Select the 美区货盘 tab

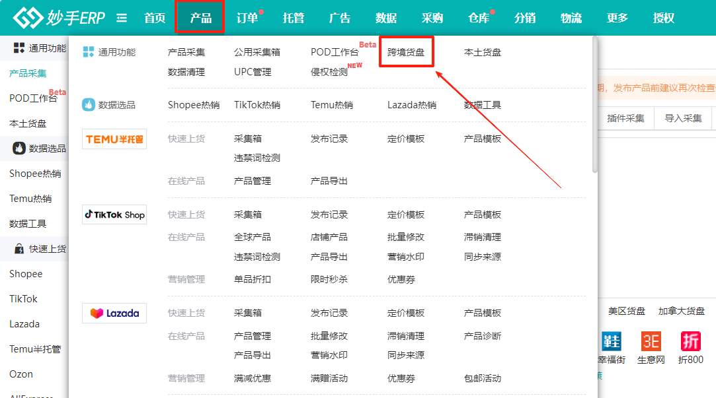[627, 311]
